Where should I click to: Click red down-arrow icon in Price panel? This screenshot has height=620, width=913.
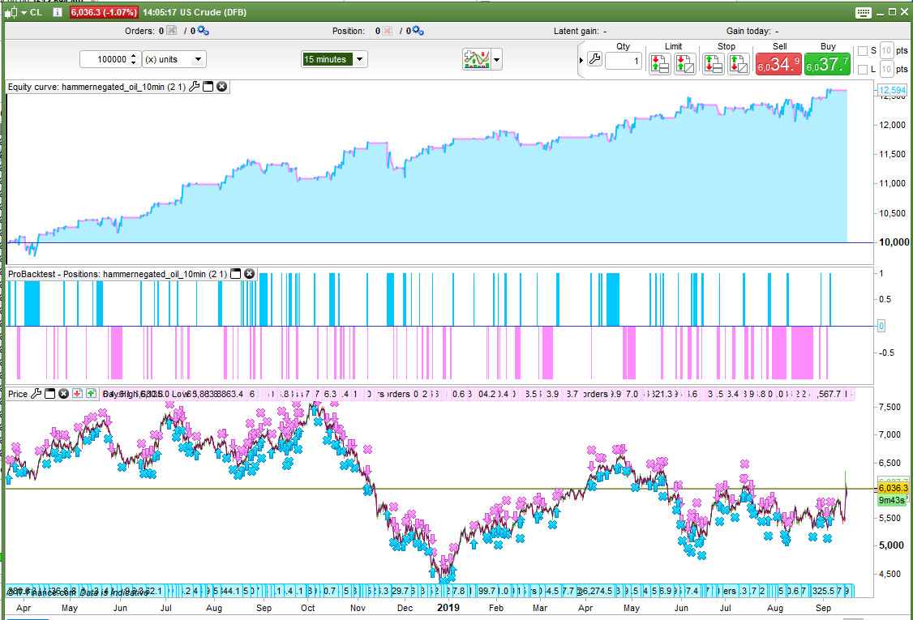[78, 394]
